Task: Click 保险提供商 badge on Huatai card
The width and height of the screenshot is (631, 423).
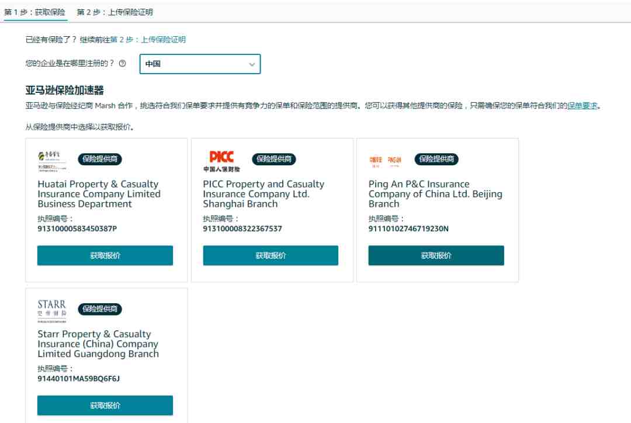Action: point(100,159)
